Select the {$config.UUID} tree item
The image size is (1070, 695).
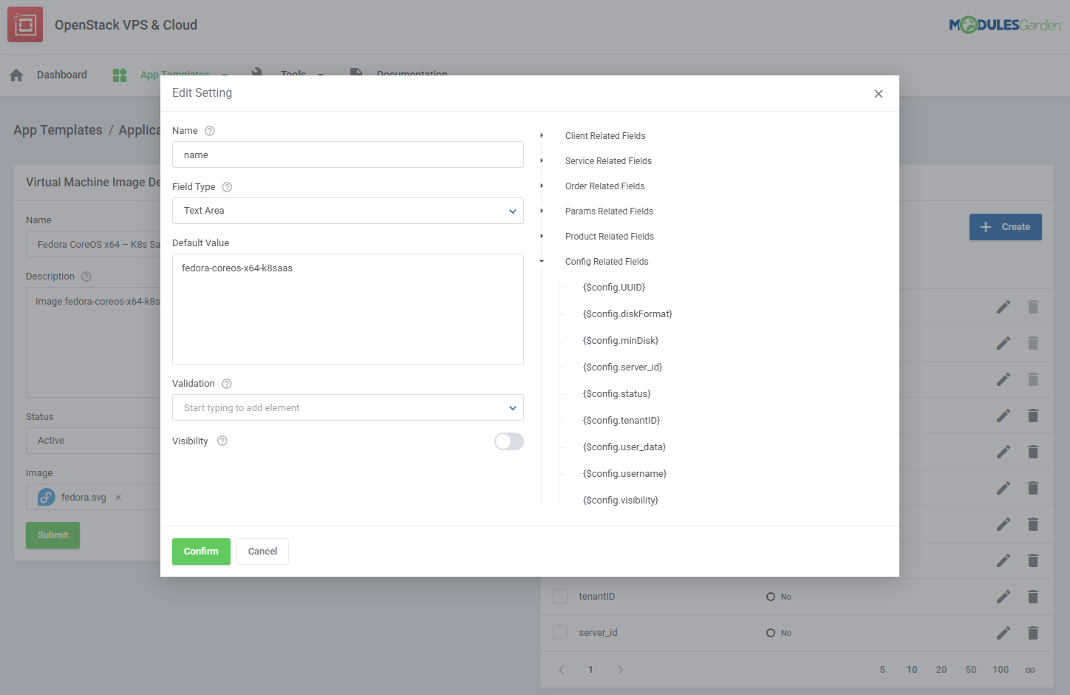click(x=614, y=287)
